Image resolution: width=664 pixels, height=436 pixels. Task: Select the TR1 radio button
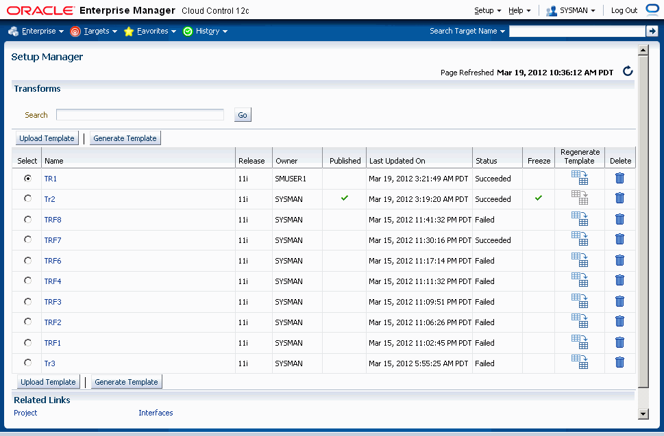[28, 179]
